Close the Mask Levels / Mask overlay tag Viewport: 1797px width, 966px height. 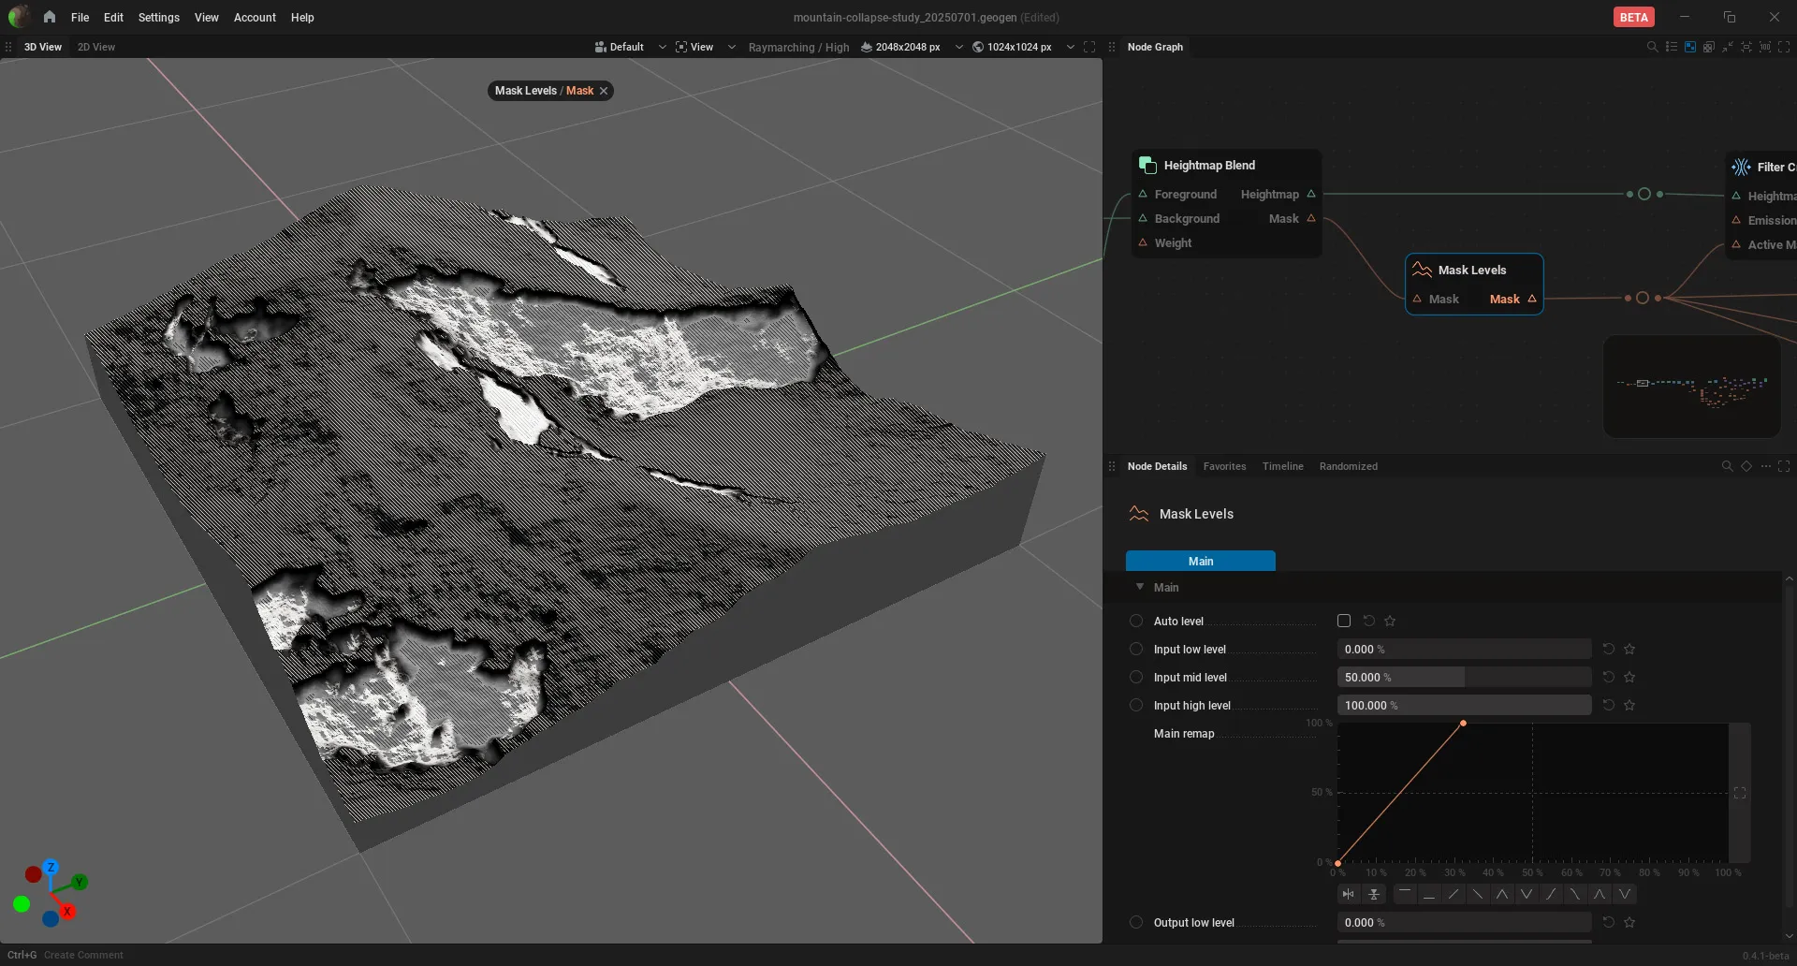604,91
